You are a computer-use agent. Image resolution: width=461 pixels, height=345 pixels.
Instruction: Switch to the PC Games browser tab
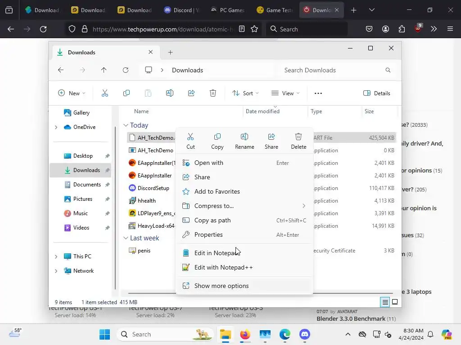(228, 10)
